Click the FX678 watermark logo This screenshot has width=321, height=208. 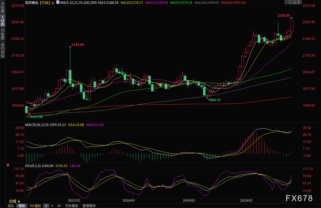pos(299,198)
